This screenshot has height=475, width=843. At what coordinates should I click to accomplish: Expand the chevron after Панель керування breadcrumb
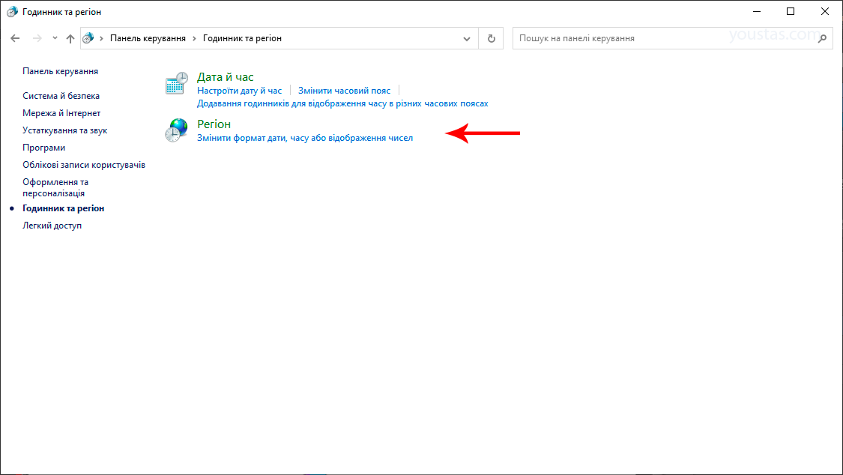pos(195,38)
